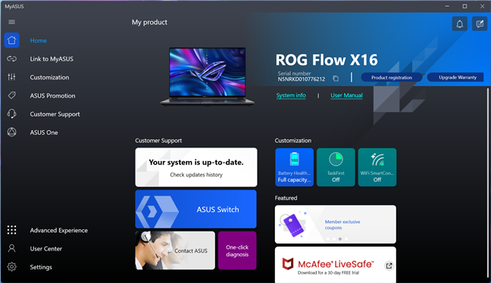
Task: Toggle the TaskFirst Off tile
Action: pos(336,167)
